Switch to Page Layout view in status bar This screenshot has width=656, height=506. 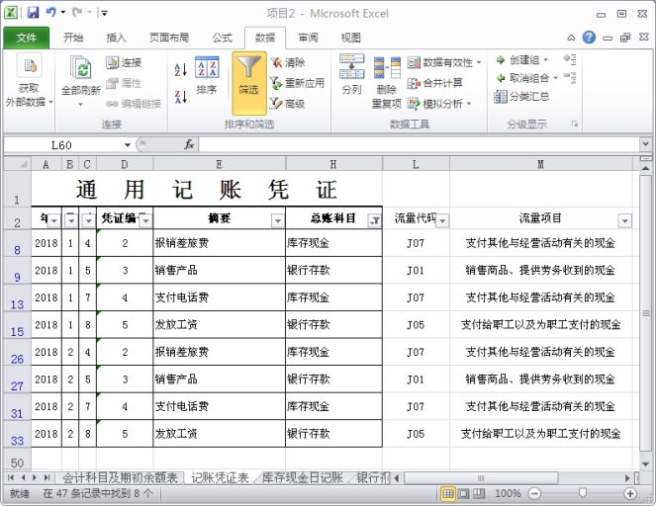464,493
